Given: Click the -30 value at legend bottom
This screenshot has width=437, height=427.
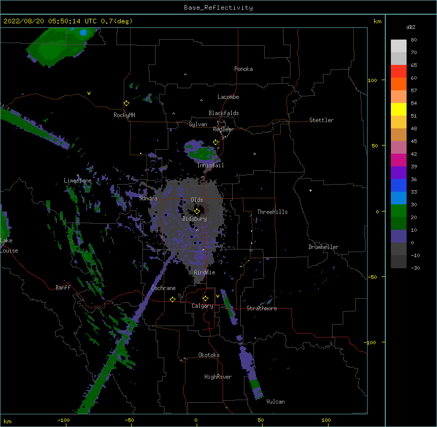Looking at the screenshot, I should [x=415, y=268].
